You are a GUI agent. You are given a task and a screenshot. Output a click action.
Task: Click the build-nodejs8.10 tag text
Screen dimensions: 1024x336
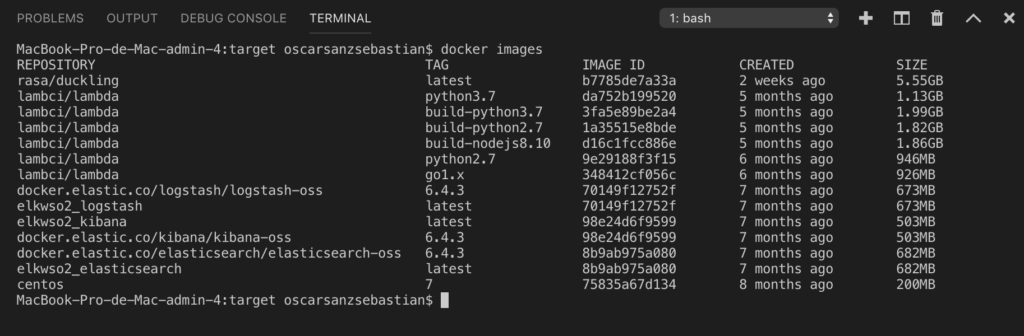pos(487,143)
